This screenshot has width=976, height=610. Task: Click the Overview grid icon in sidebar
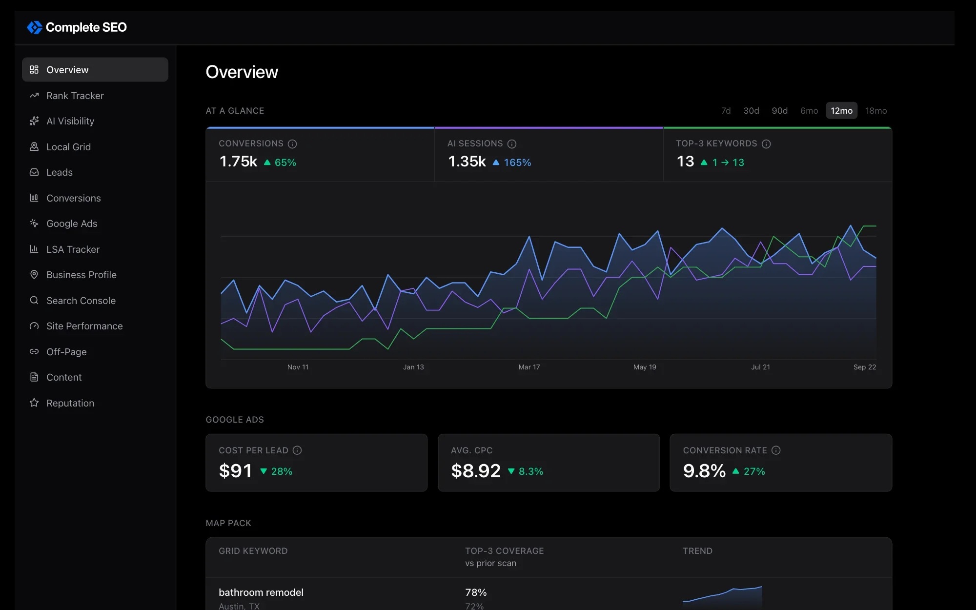pyautogui.click(x=34, y=70)
